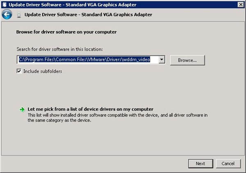Click 'Browse for driver software on your computer' heading

tap(66, 32)
